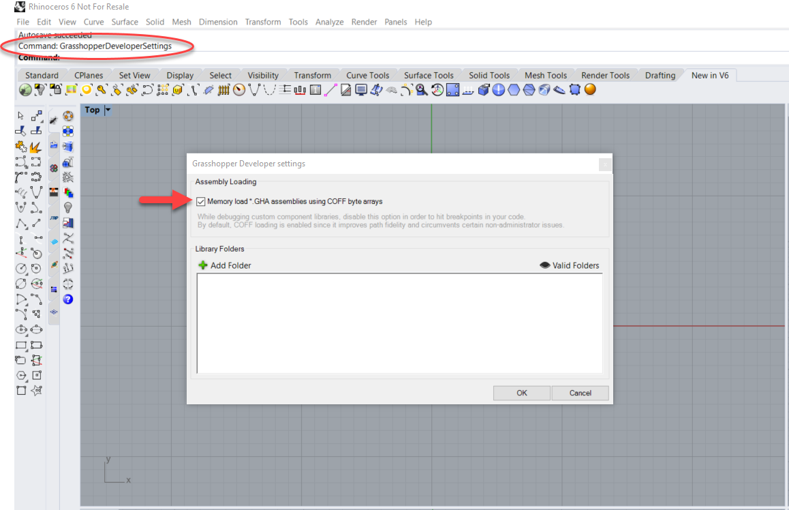Open the Mesh menu in the menu bar

point(182,22)
